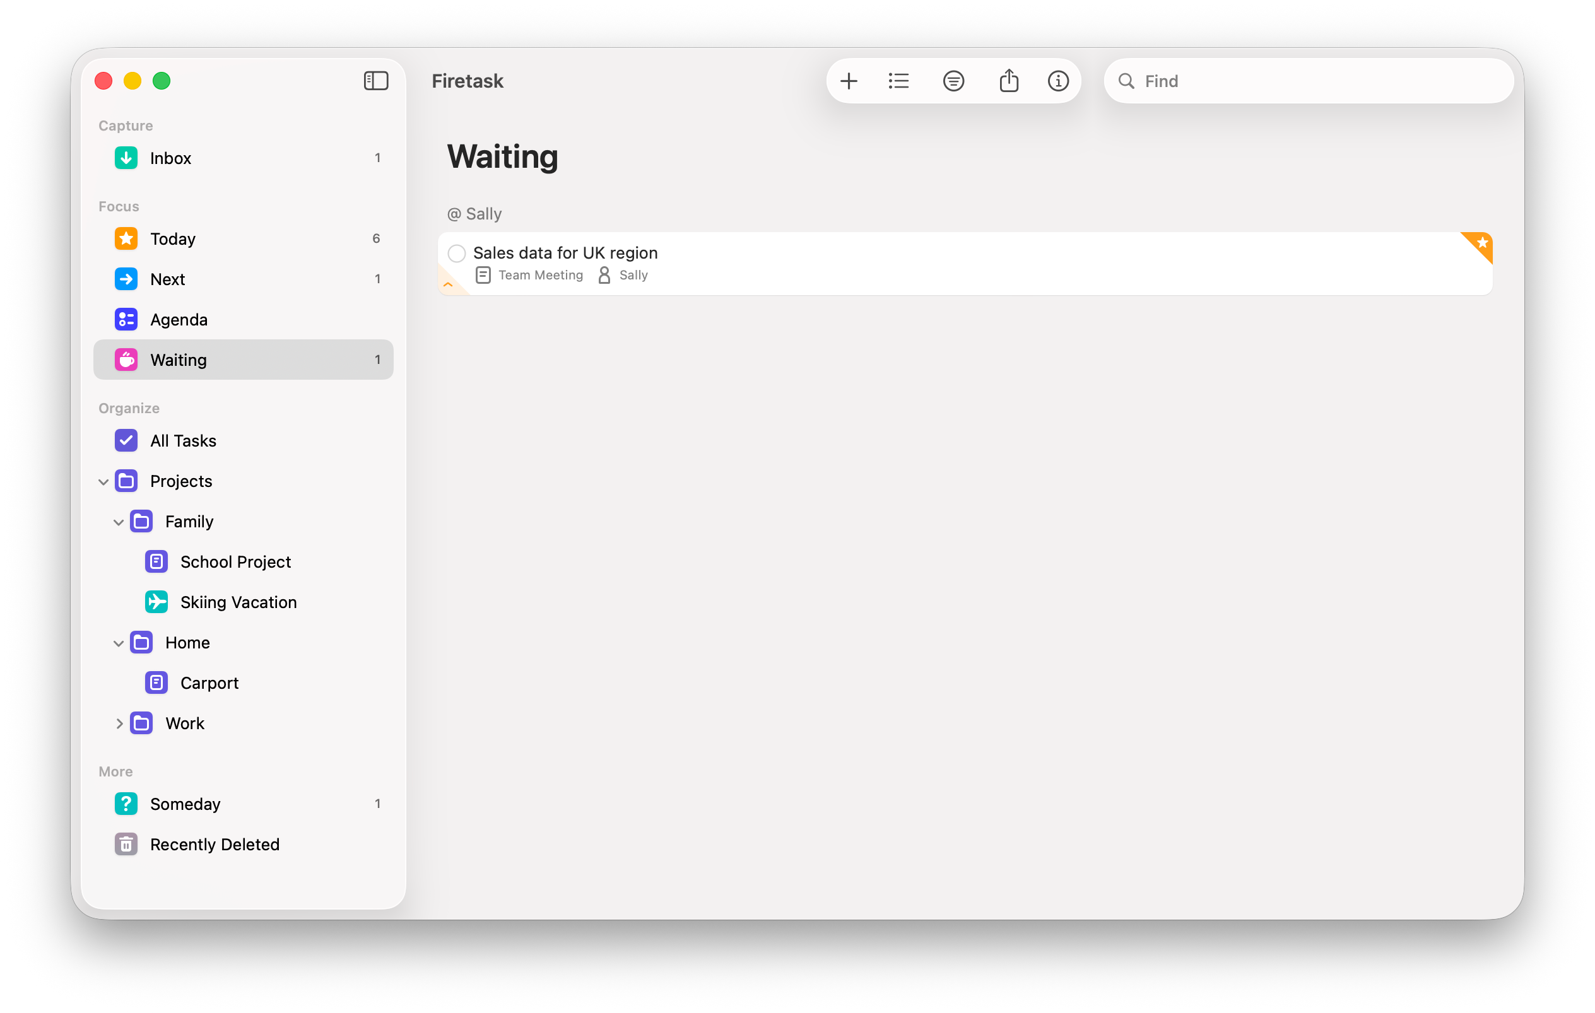This screenshot has width=1595, height=1013.
Task: Select Agenda in the sidebar
Action: pos(178,320)
